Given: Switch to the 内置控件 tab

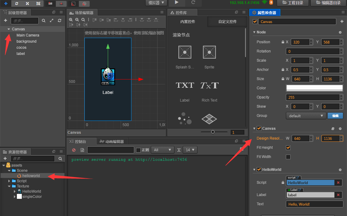Looking at the screenshot, I should (187, 22).
